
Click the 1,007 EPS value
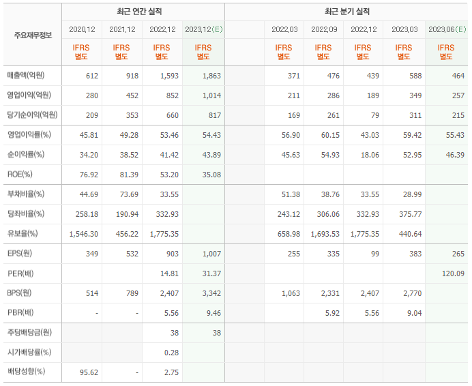pos(211,254)
